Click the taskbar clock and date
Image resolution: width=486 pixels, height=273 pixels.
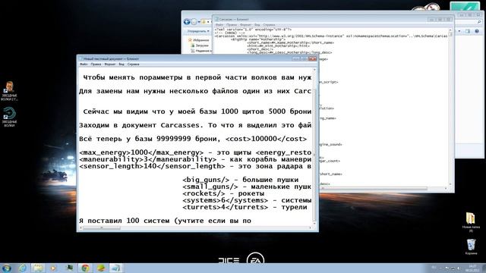[x=472, y=268]
